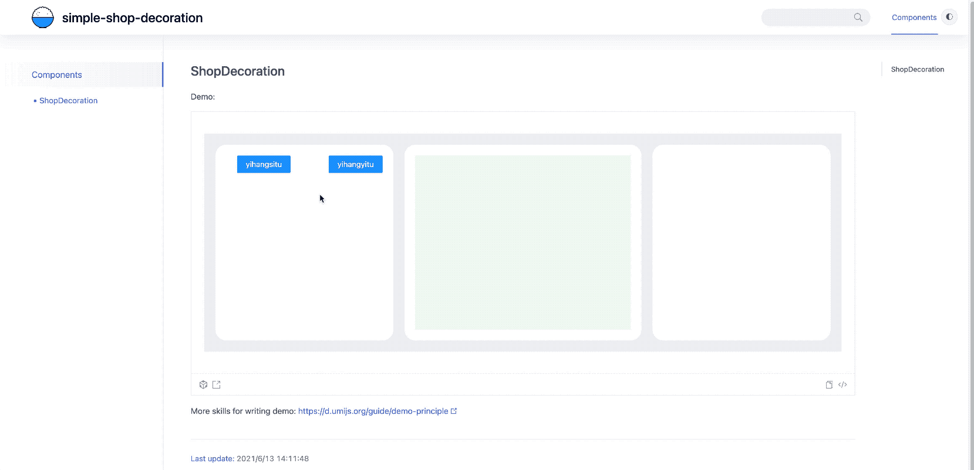Select the light green canvas area
Viewport: 974px width, 470px height.
click(523, 242)
